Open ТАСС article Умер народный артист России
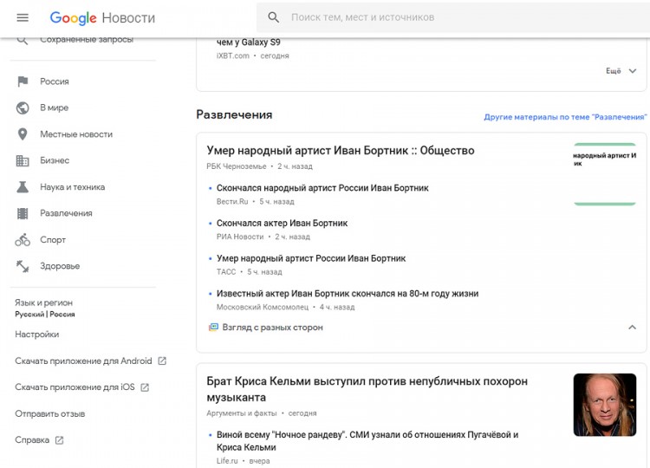This screenshot has width=650, height=468. coord(311,258)
